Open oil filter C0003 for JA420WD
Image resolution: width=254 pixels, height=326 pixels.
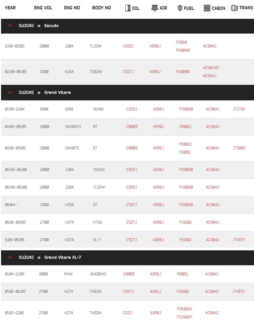click(129, 274)
